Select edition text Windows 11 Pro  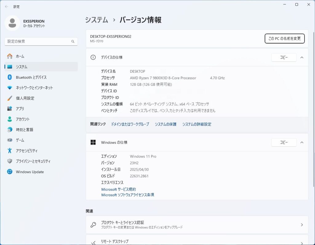[x=143, y=156]
